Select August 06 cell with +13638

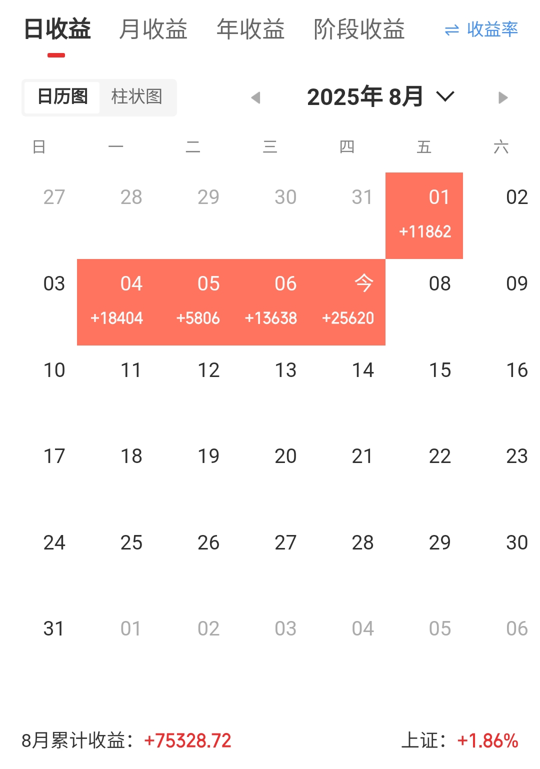click(271, 302)
